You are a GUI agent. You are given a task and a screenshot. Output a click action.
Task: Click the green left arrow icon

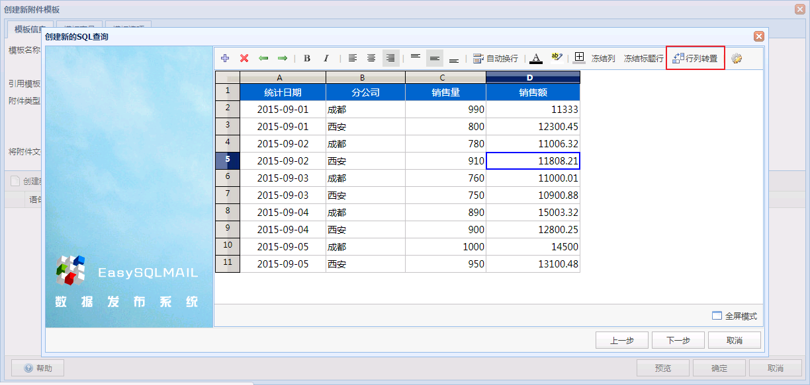pos(263,58)
